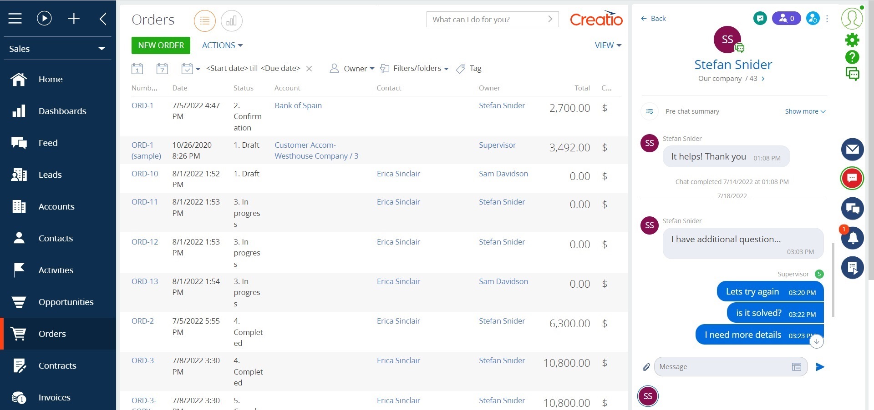The height and width of the screenshot is (410, 874).
Task: Expand Show more in the pre-chat summary
Action: pyautogui.click(x=804, y=111)
